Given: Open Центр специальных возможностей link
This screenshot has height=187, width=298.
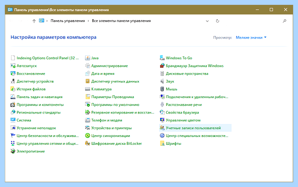Looking at the screenshot, I should click(197, 136).
